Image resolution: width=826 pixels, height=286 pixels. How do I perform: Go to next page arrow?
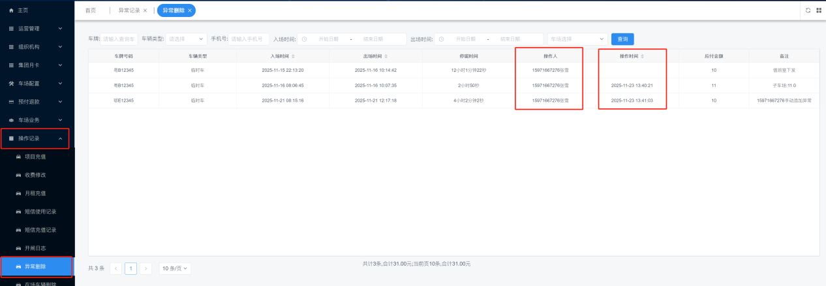145,268
